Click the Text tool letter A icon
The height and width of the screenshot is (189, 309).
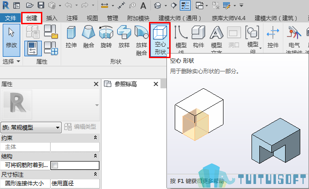[143, 5]
